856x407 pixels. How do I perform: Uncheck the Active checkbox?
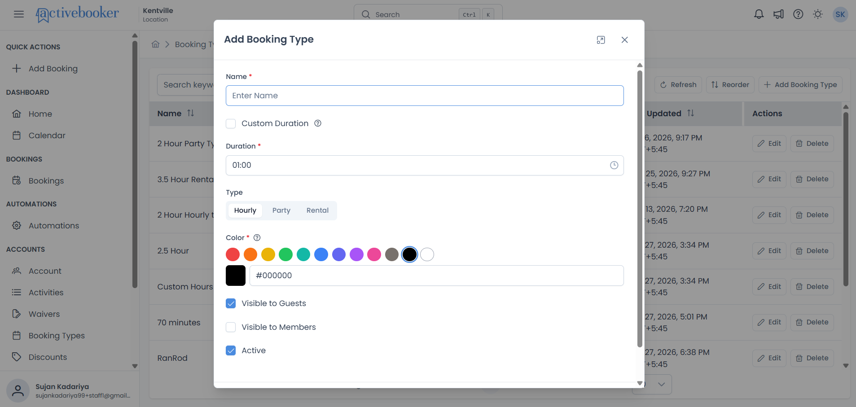point(231,350)
